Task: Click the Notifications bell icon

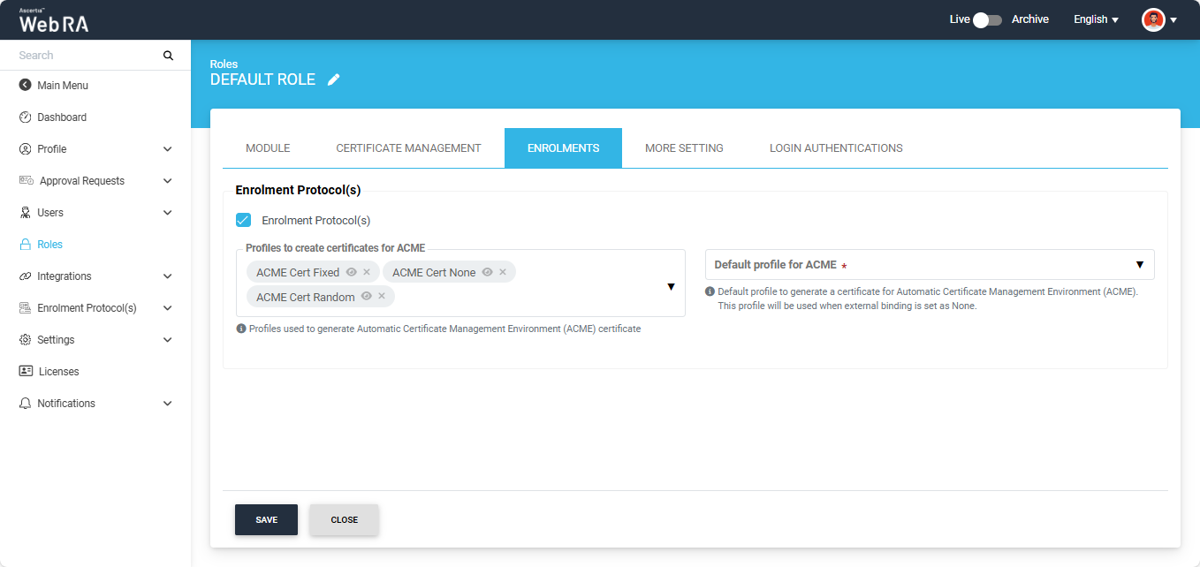Action: pos(25,404)
